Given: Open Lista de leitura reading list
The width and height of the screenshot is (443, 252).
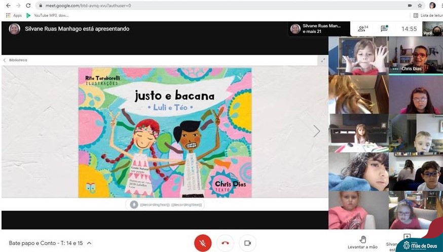Looking at the screenshot, I should [x=427, y=15].
